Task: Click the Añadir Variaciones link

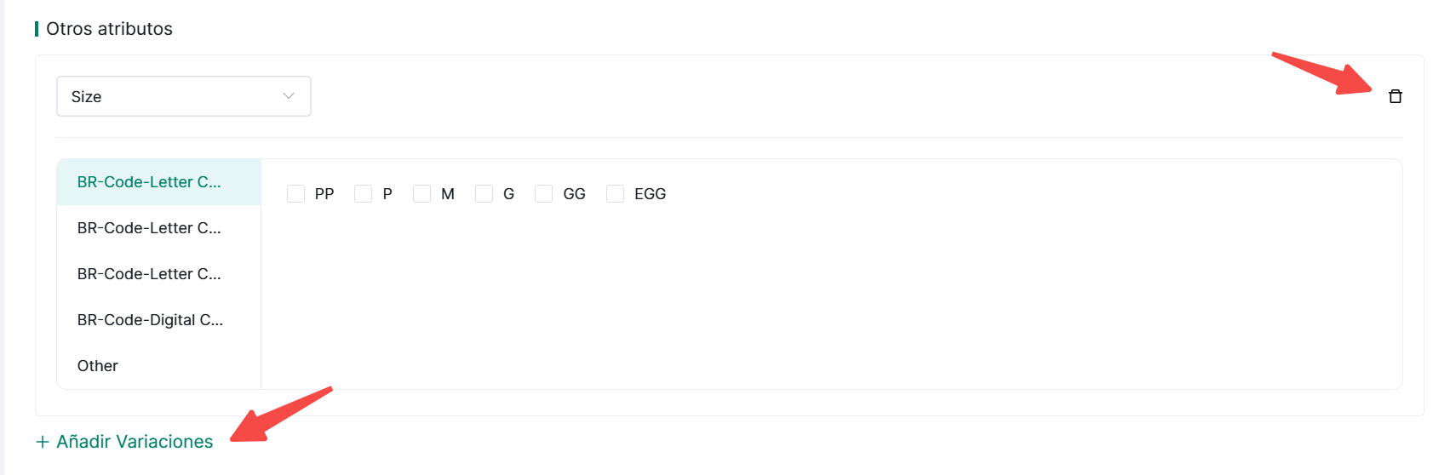Action: pyautogui.click(x=135, y=442)
